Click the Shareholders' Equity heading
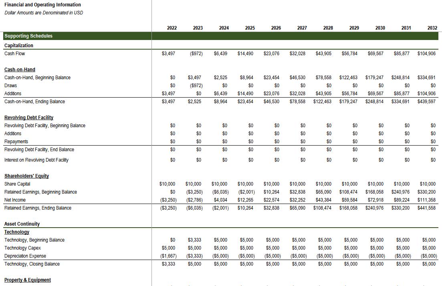 (x=26, y=176)
